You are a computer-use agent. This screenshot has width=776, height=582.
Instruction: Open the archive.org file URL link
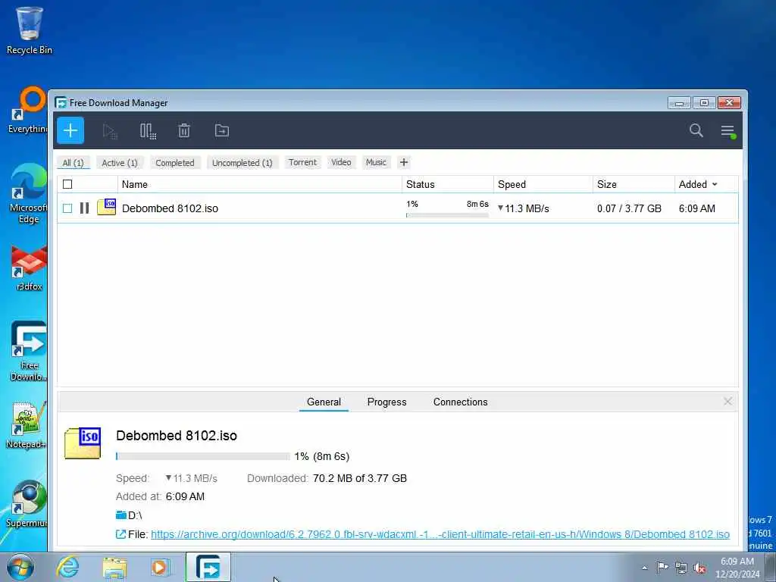[x=440, y=534]
